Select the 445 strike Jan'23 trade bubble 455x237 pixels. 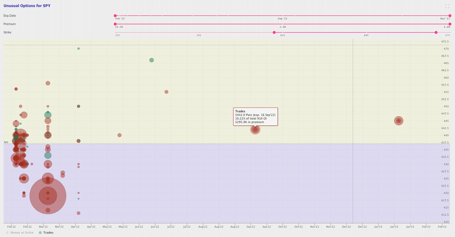399,121
